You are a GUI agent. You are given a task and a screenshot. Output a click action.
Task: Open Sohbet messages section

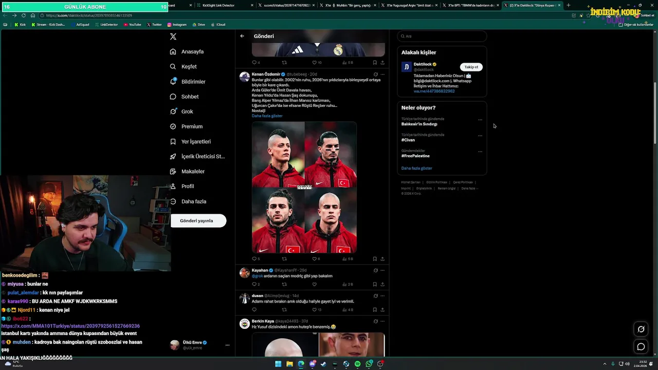pyautogui.click(x=185, y=97)
